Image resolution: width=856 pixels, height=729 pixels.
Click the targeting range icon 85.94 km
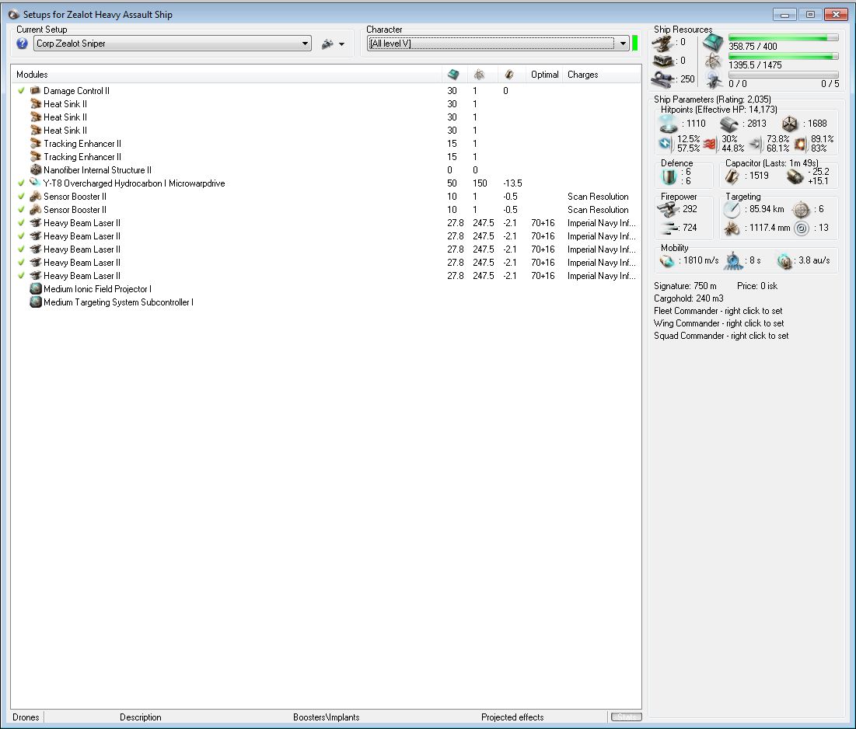(x=732, y=210)
